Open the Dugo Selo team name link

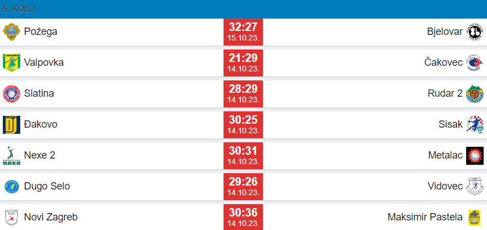pyautogui.click(x=47, y=186)
